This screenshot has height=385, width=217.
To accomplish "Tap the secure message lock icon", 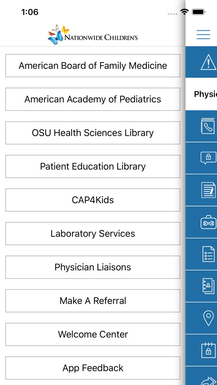I will pyautogui.click(x=208, y=158).
